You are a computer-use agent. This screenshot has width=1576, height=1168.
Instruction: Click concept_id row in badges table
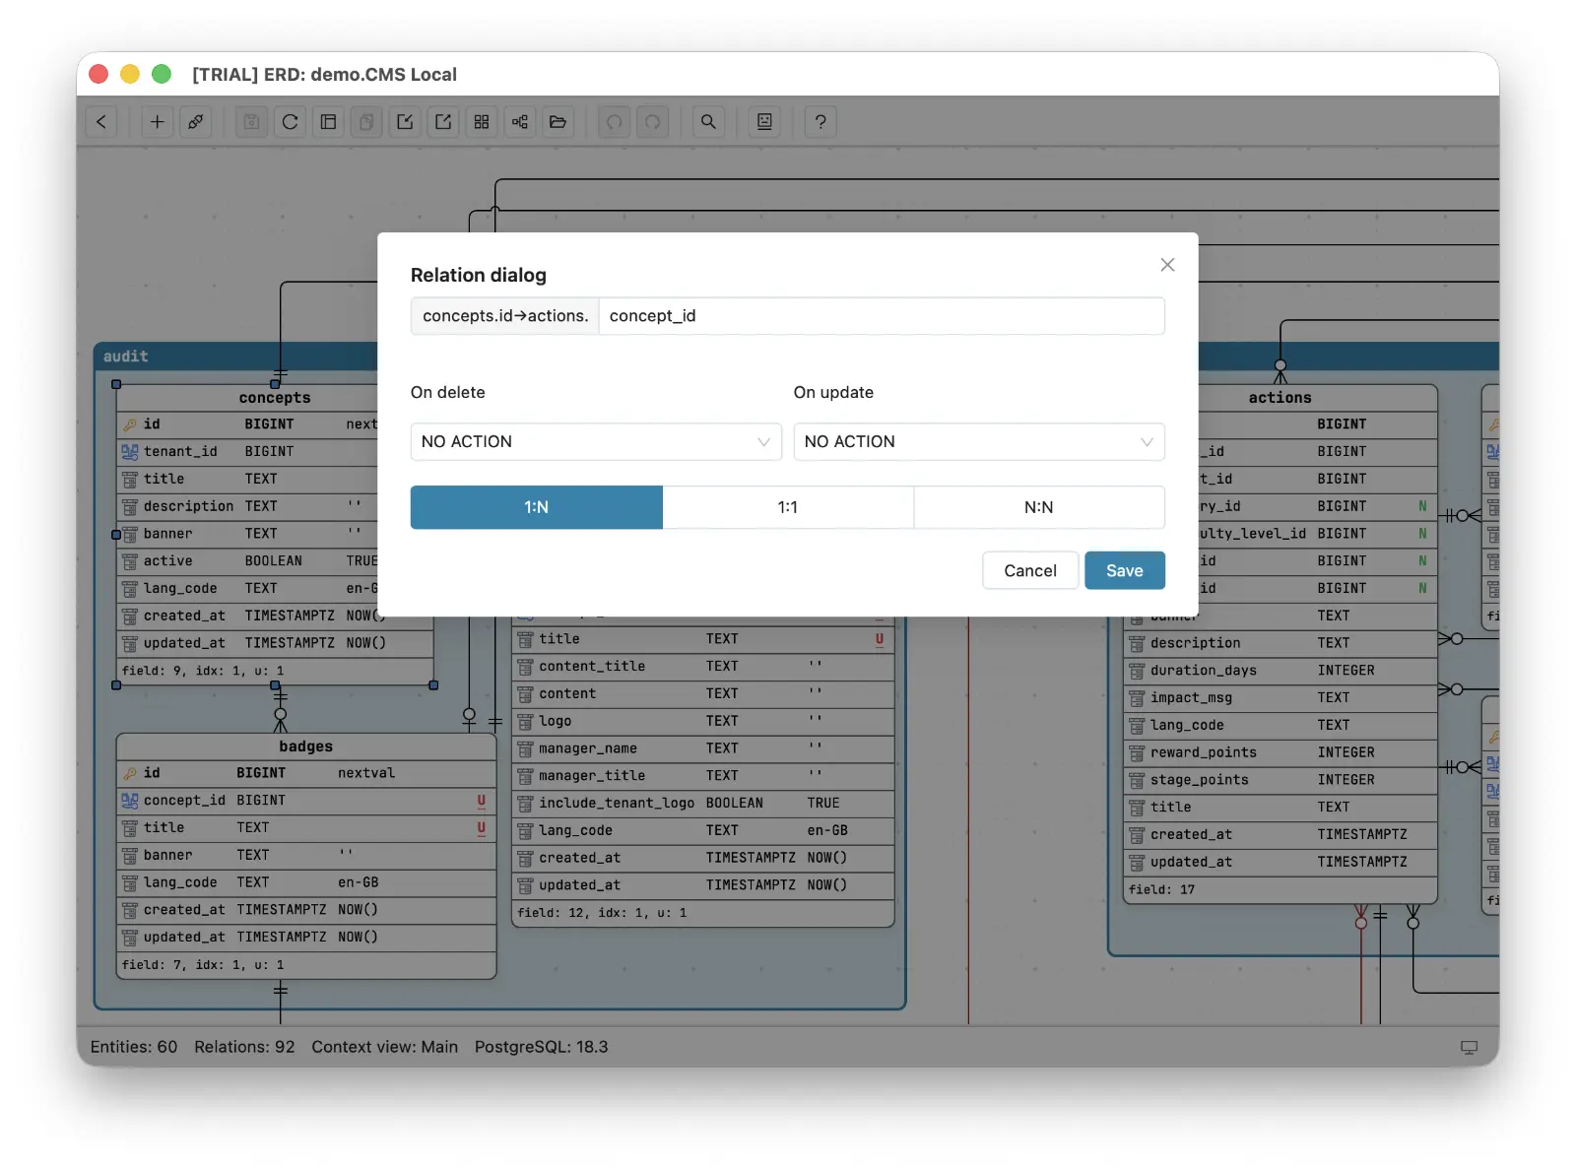click(x=305, y=801)
